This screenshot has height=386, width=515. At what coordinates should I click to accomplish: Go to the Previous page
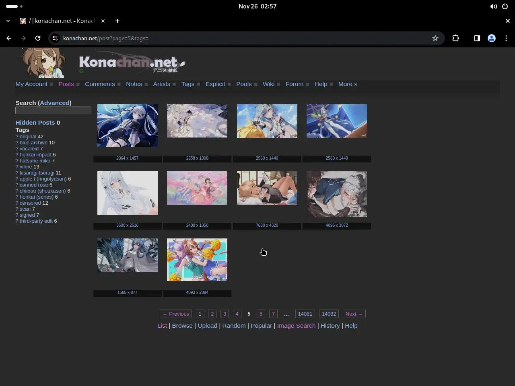click(x=176, y=314)
